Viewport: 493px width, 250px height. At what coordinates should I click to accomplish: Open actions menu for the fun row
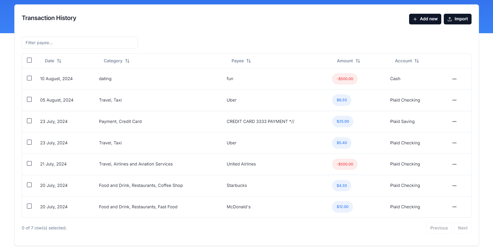454,79
